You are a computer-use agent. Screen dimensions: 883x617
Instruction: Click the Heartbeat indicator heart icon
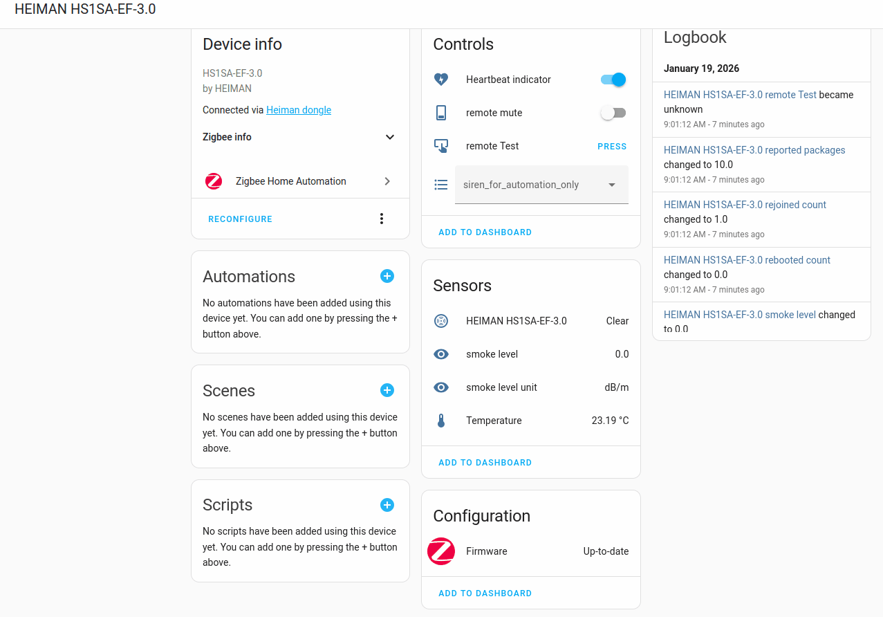click(x=441, y=80)
